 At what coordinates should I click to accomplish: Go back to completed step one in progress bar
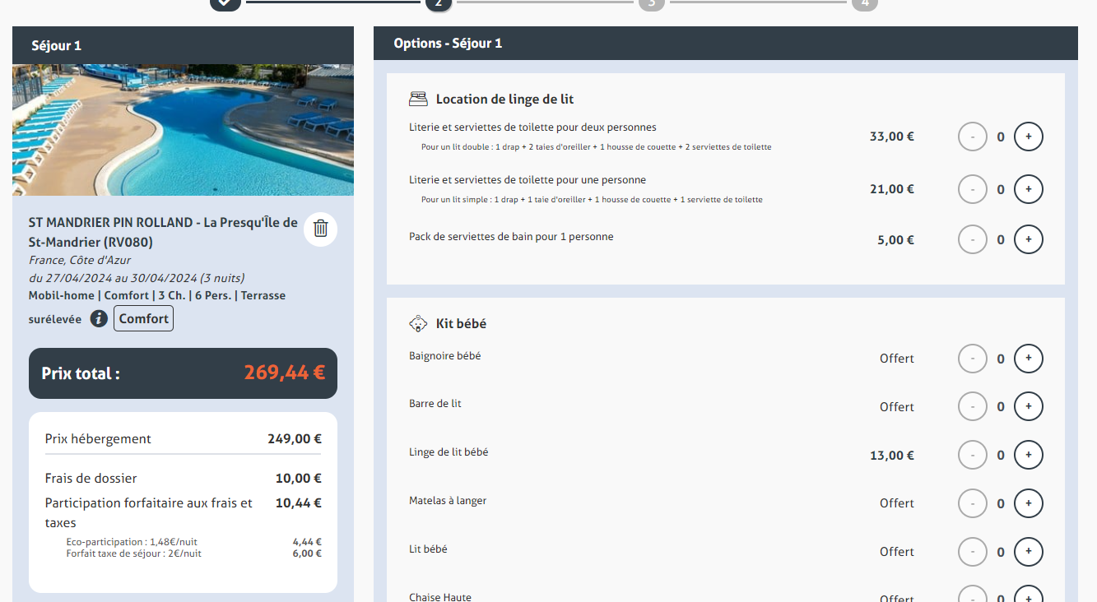click(x=225, y=3)
